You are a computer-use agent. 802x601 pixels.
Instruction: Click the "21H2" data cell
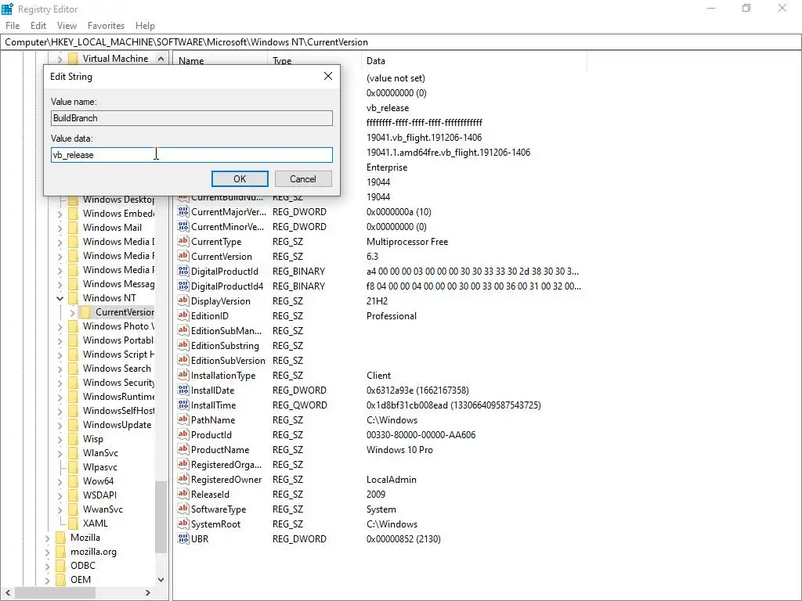click(377, 301)
